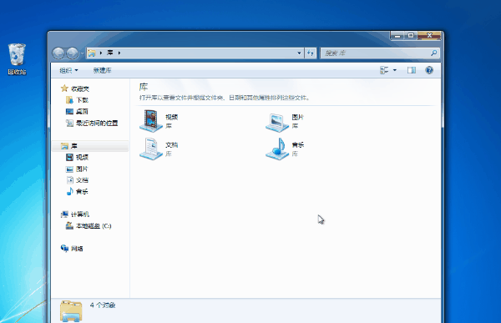Expand arrow after 库 in address bar
The height and width of the screenshot is (323, 501).
click(x=119, y=53)
